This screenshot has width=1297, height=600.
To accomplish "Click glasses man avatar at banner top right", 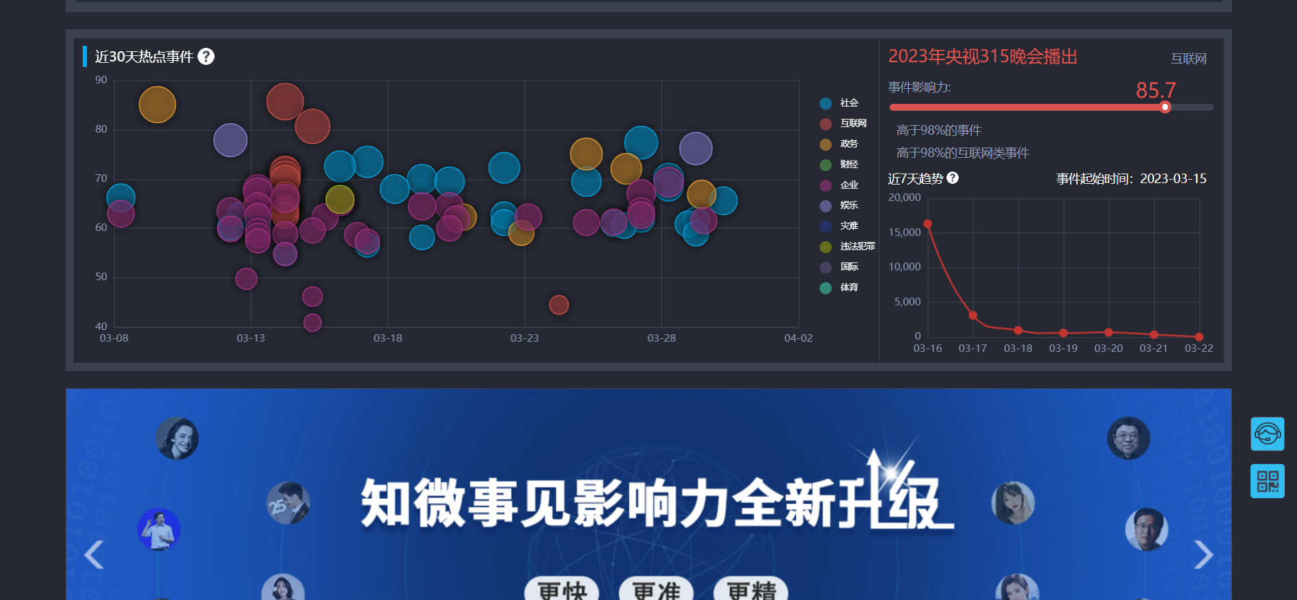I will [1128, 438].
